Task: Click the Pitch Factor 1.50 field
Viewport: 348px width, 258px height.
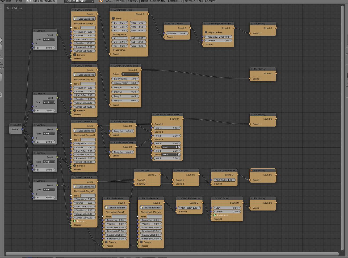Action: click(224, 180)
